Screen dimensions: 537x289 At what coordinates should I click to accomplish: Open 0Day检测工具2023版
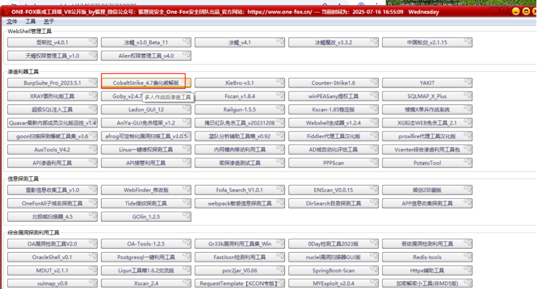[x=334, y=244]
